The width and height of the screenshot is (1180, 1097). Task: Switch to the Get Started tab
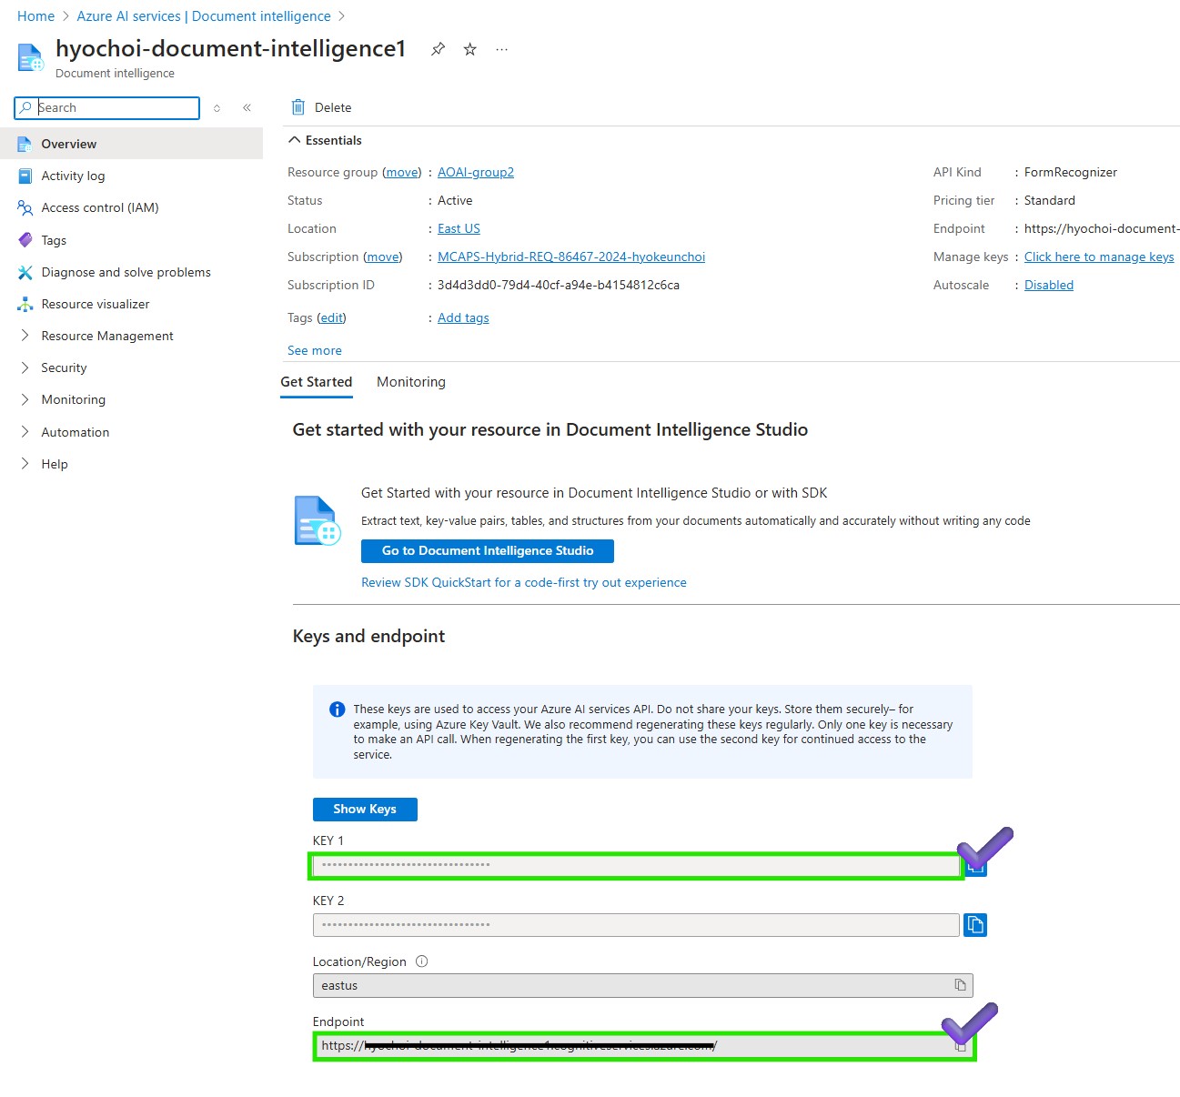tap(317, 382)
